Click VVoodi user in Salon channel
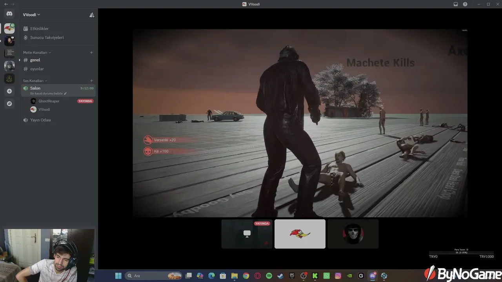The image size is (502, 282). tap(44, 110)
